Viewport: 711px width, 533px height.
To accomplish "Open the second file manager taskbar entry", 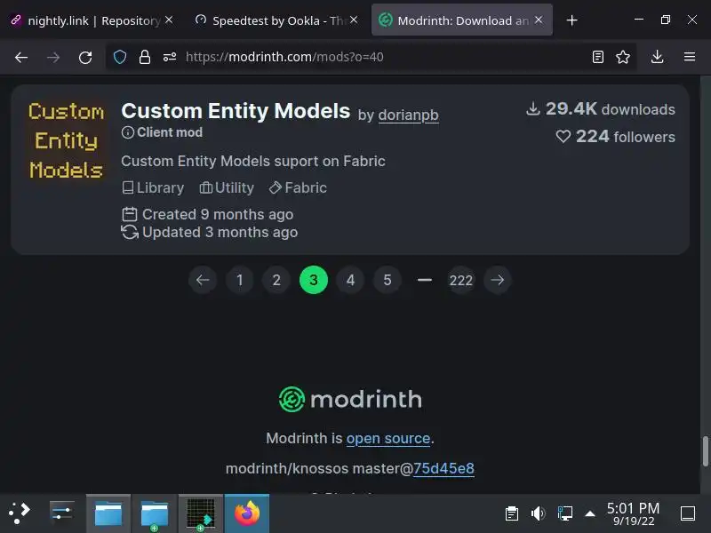I will click(154, 513).
